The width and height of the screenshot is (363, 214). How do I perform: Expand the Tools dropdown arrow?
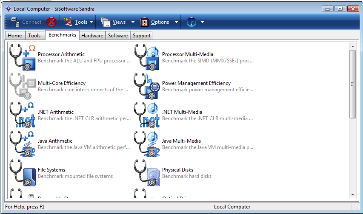point(91,22)
